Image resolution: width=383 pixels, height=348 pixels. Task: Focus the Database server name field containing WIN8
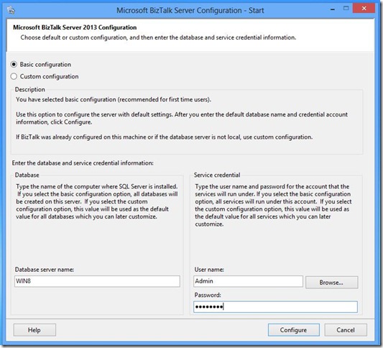click(x=97, y=281)
